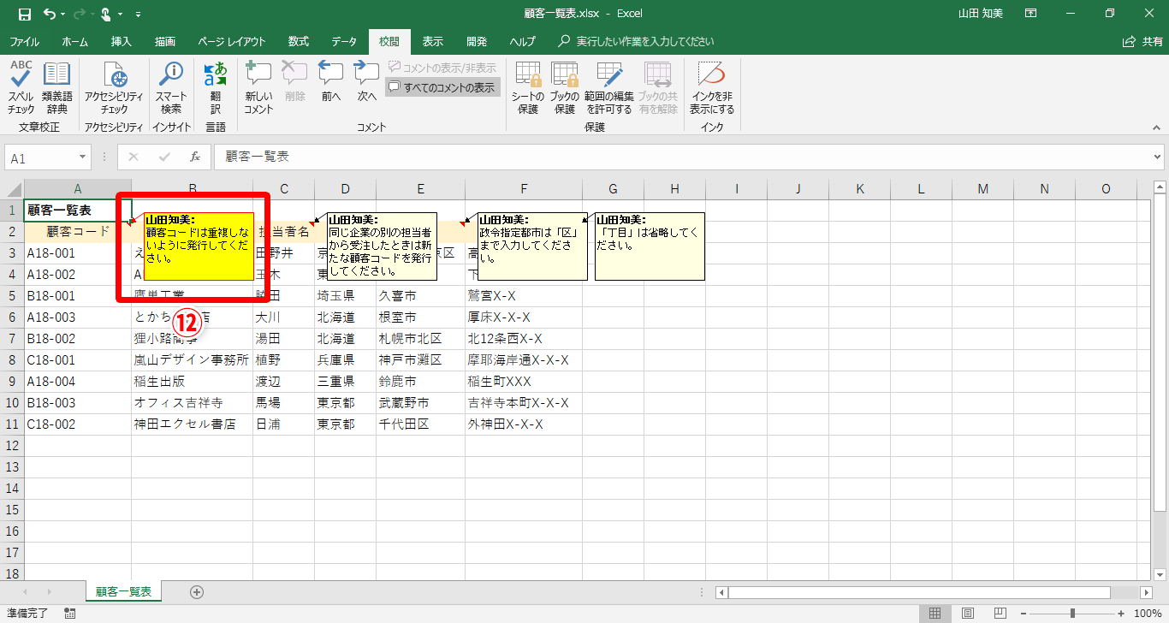1169x623 pixels.
Task: Switch to Page Layout view in status bar
Action: point(967,613)
